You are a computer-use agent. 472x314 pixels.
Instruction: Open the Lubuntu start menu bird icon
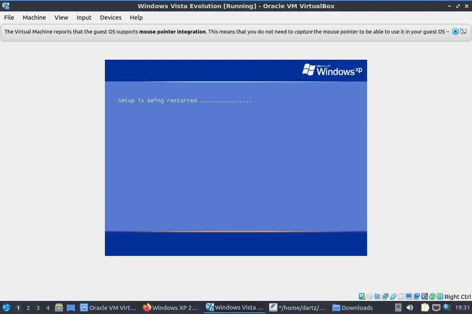click(x=6, y=307)
